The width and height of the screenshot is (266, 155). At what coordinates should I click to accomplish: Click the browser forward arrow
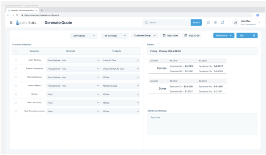tap(13, 15)
